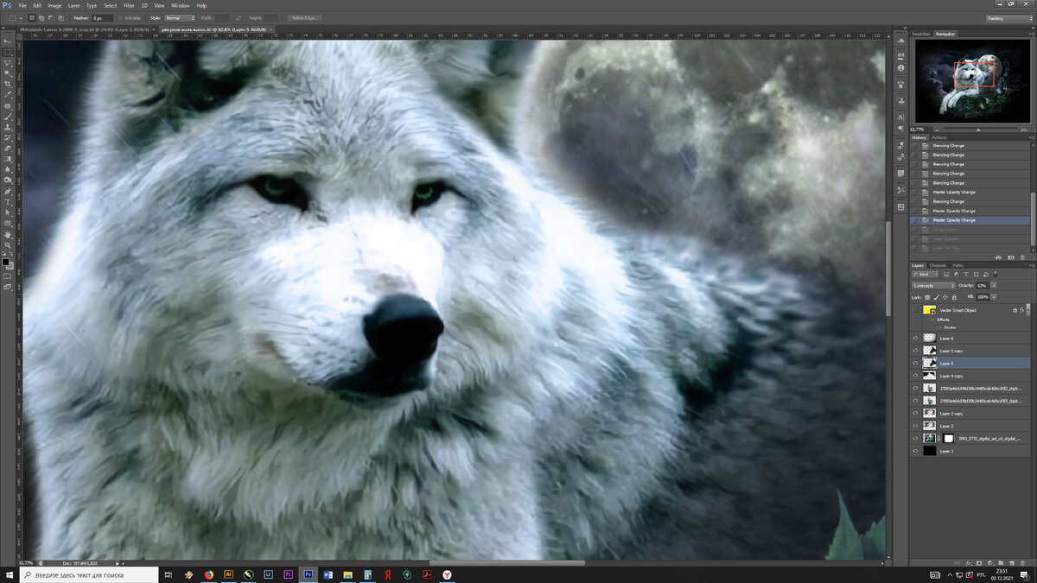Switch to the Actions tab

pyautogui.click(x=938, y=137)
